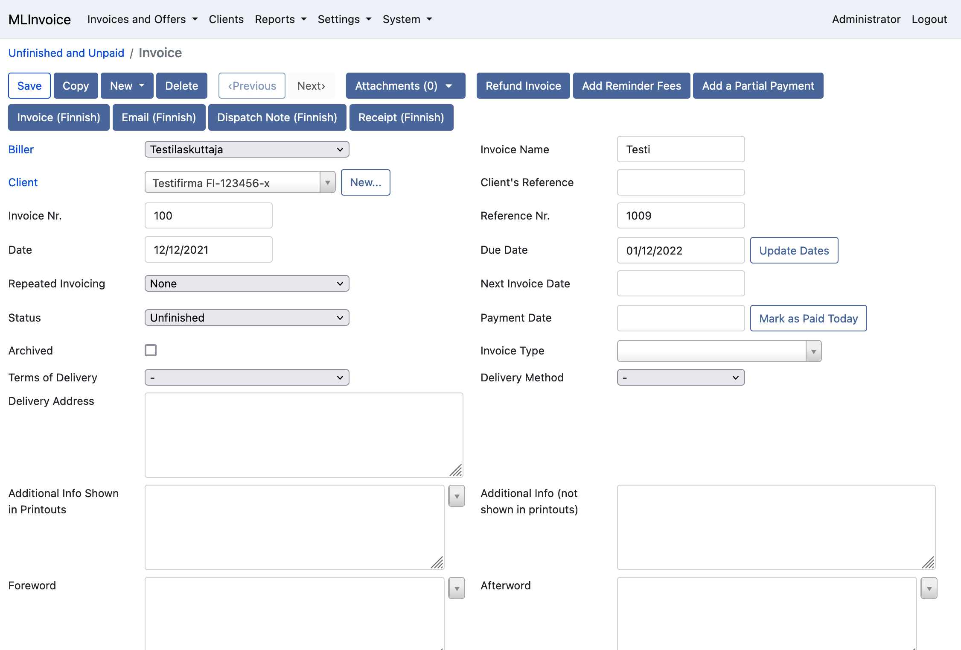961x650 pixels.
Task: Click Mark as Paid Today
Action: coord(809,318)
